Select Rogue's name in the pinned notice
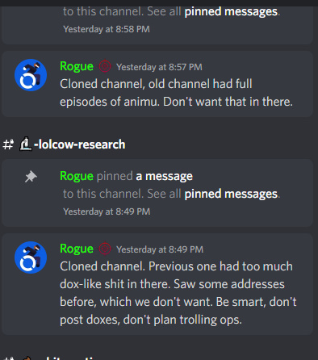The height and width of the screenshot is (360, 318). (x=77, y=176)
